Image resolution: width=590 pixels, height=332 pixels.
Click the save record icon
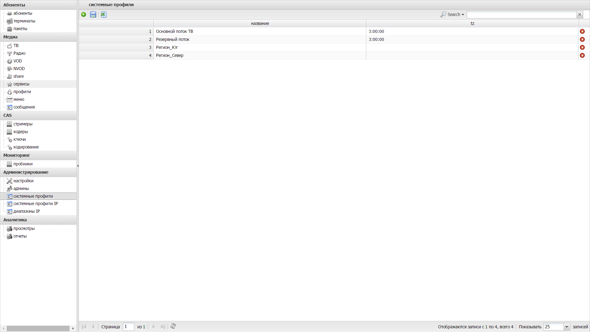93,14
